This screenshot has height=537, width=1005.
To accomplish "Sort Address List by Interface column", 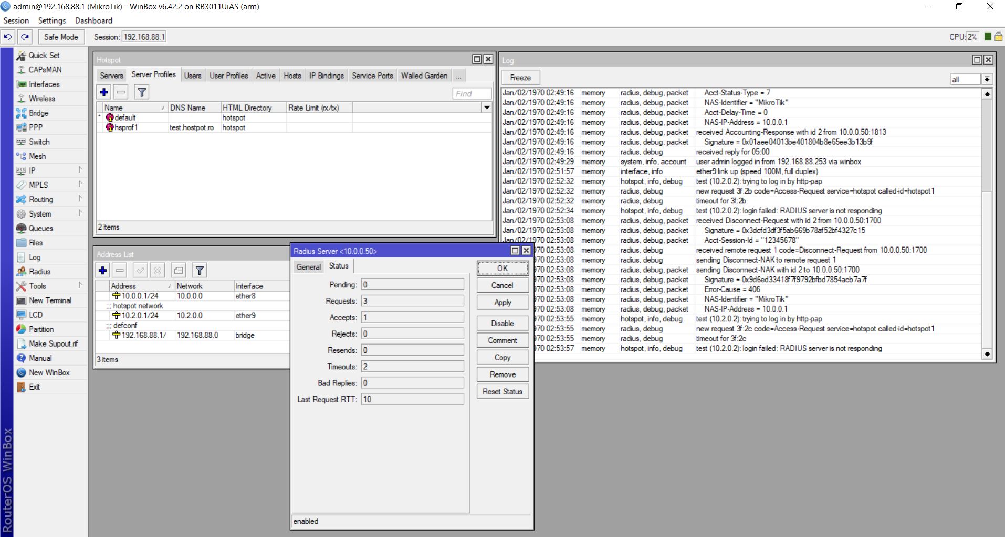I will point(261,286).
